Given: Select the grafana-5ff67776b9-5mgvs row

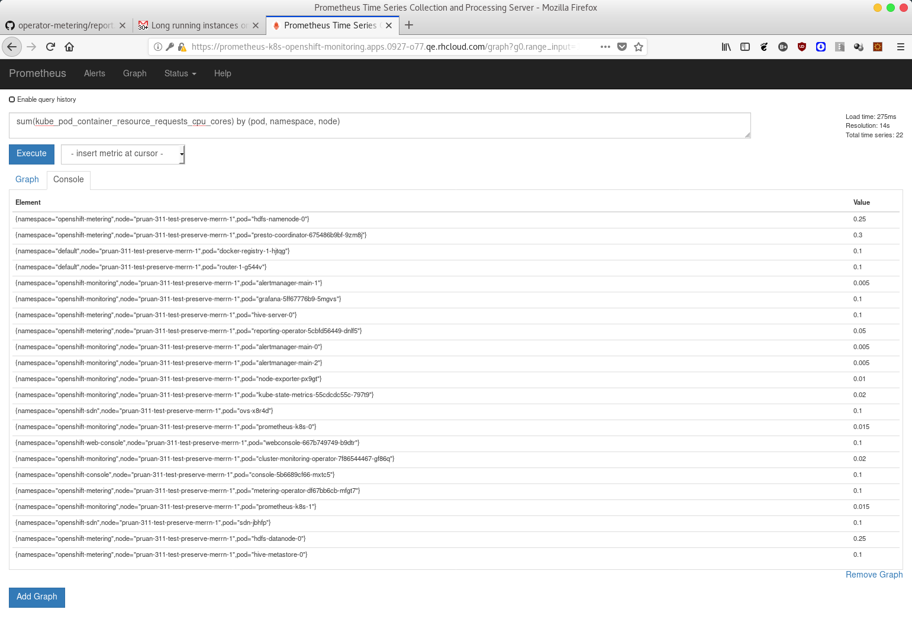Looking at the screenshot, I should [456, 299].
